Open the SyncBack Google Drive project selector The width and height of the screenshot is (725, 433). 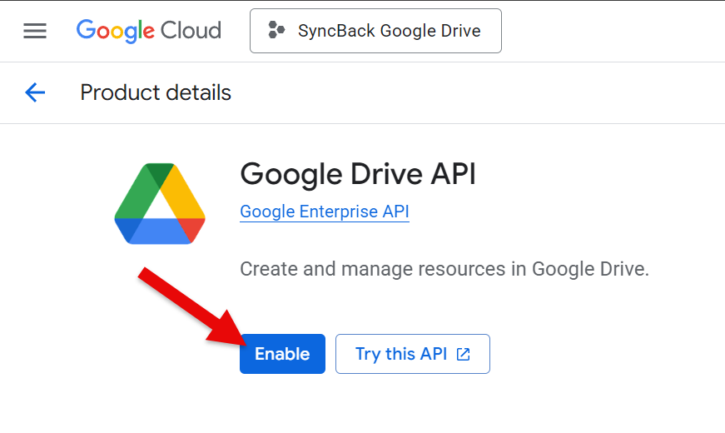click(x=375, y=31)
